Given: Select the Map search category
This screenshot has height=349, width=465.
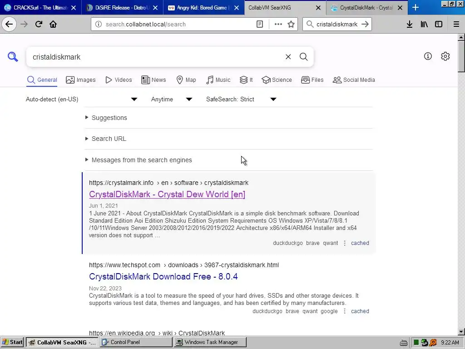Looking at the screenshot, I should 186,80.
